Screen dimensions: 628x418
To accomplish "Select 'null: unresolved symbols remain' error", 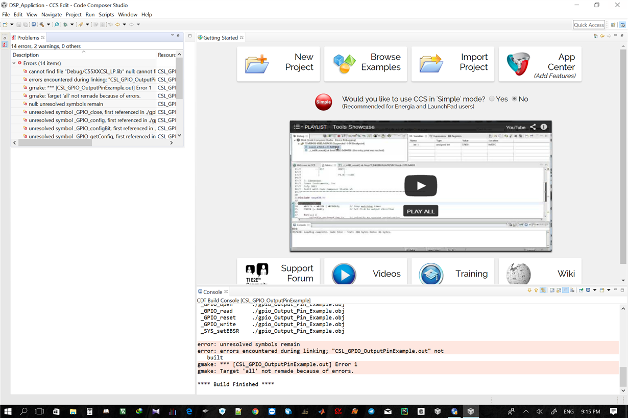I will (x=66, y=104).
